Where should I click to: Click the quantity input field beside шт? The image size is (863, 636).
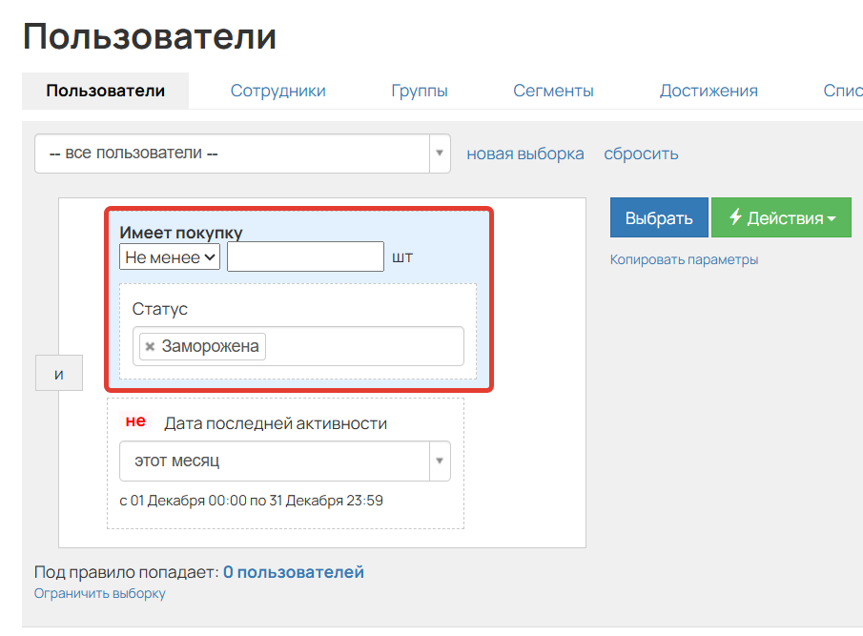click(x=305, y=256)
